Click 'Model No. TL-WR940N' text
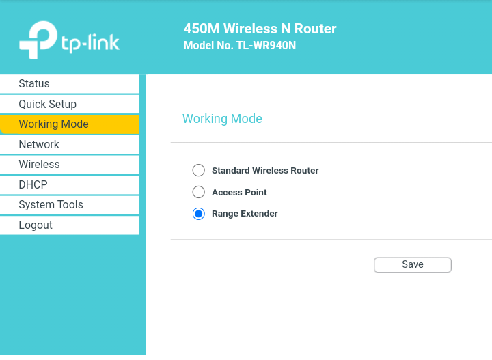 pos(240,46)
